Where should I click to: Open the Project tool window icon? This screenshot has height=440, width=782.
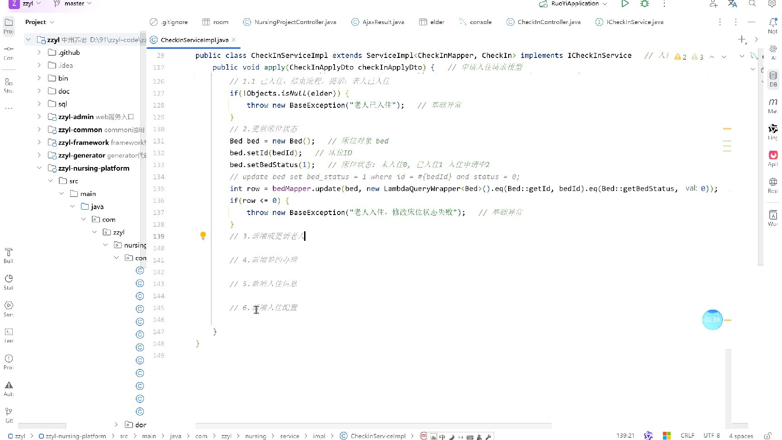tap(9, 25)
